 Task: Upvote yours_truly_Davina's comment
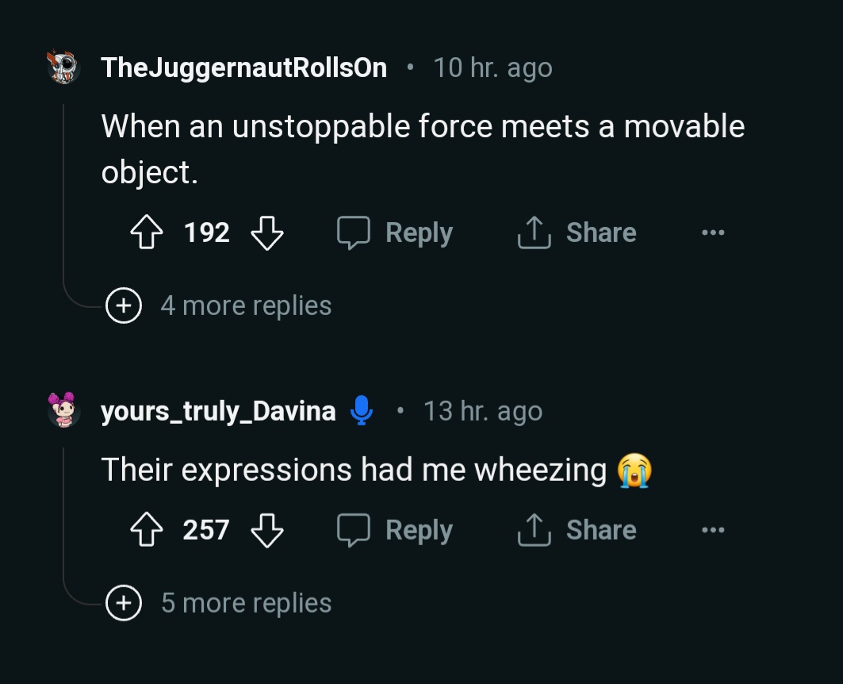pyautogui.click(x=146, y=530)
